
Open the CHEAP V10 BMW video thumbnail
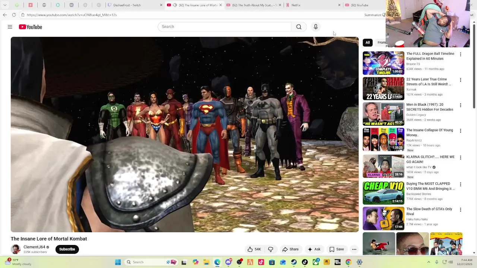pos(383,193)
